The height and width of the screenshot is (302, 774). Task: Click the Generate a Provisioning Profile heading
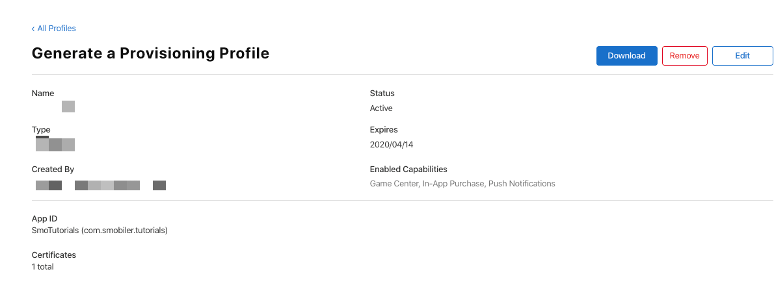150,53
